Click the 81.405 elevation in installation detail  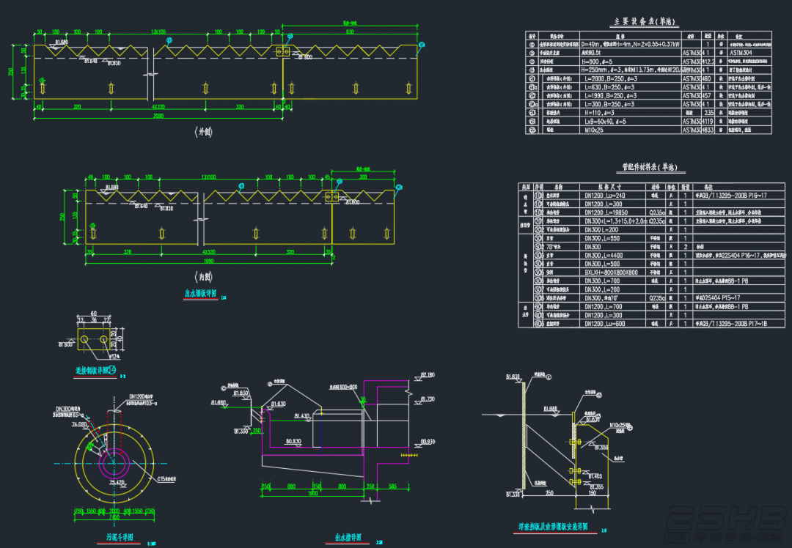595,476
